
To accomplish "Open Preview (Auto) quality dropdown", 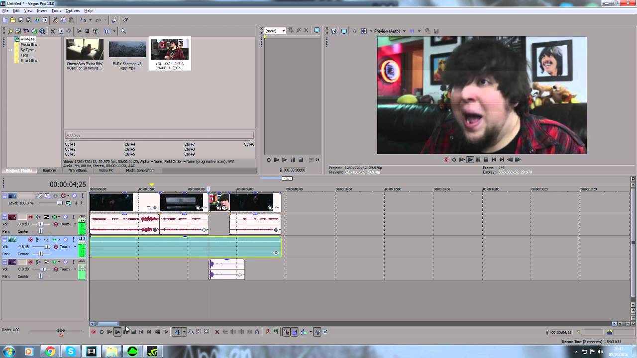I will click(404, 31).
